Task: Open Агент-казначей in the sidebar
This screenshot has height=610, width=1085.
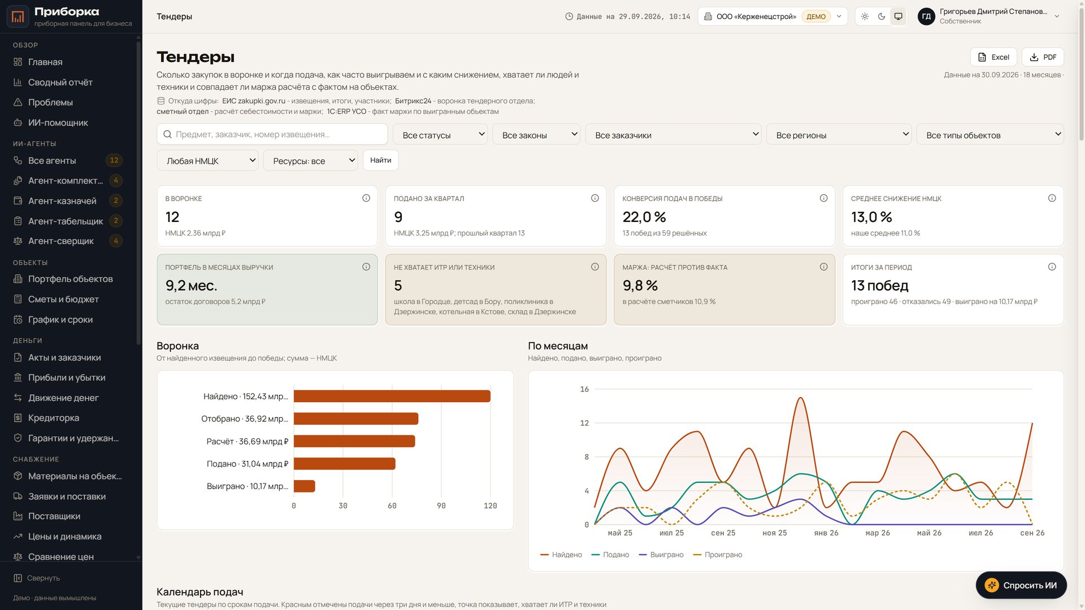Action: pyautogui.click(x=68, y=201)
